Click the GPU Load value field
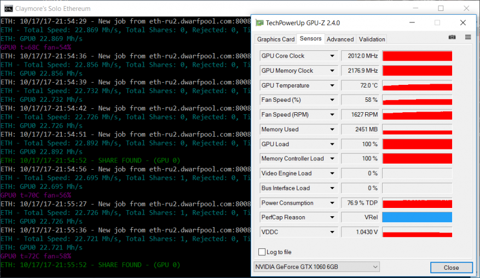This screenshot has width=480, height=278. [360, 144]
